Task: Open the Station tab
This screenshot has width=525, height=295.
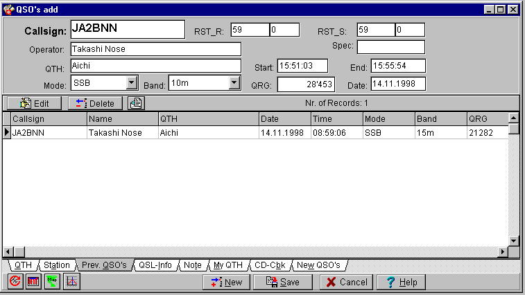Action: [56, 265]
